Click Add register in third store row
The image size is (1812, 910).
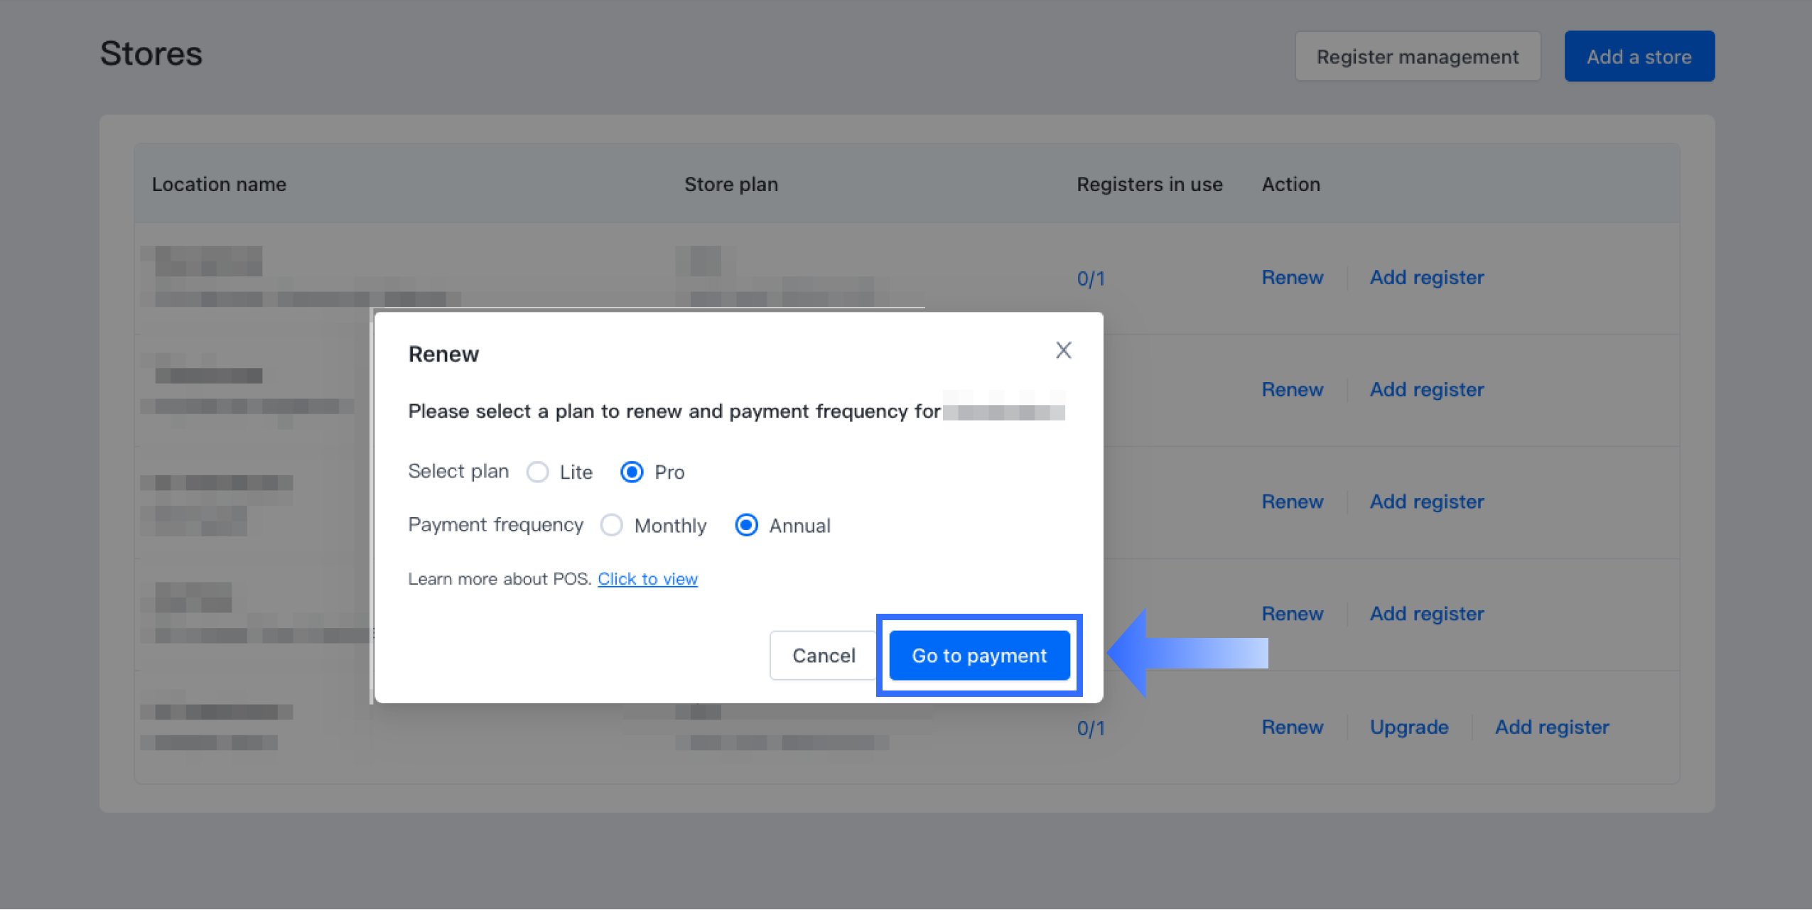[x=1426, y=502]
